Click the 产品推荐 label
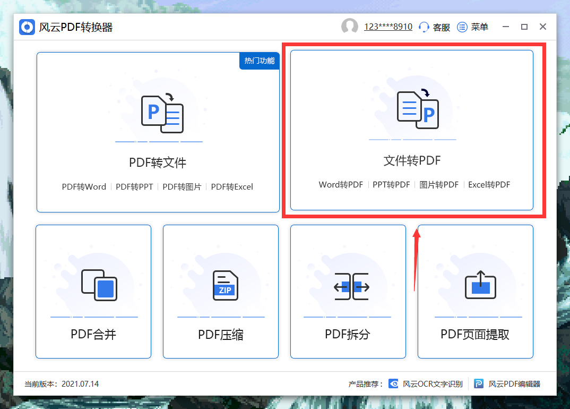570x409 pixels. (x=365, y=384)
